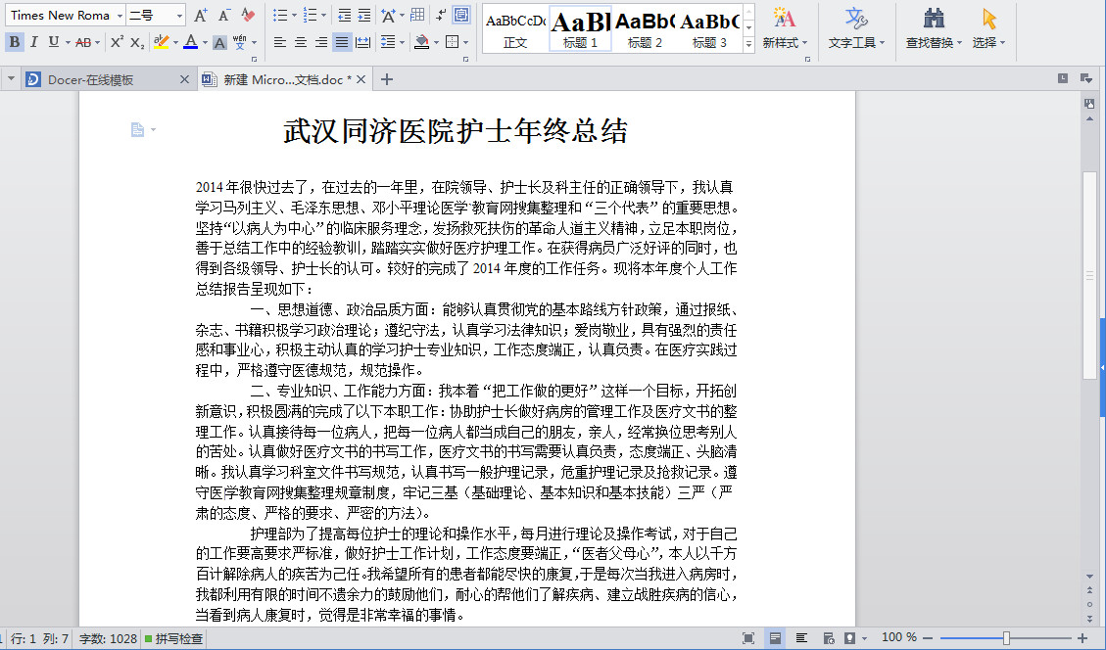Apply strikethrough to text
This screenshot has height=650, width=1106.
(x=83, y=42)
